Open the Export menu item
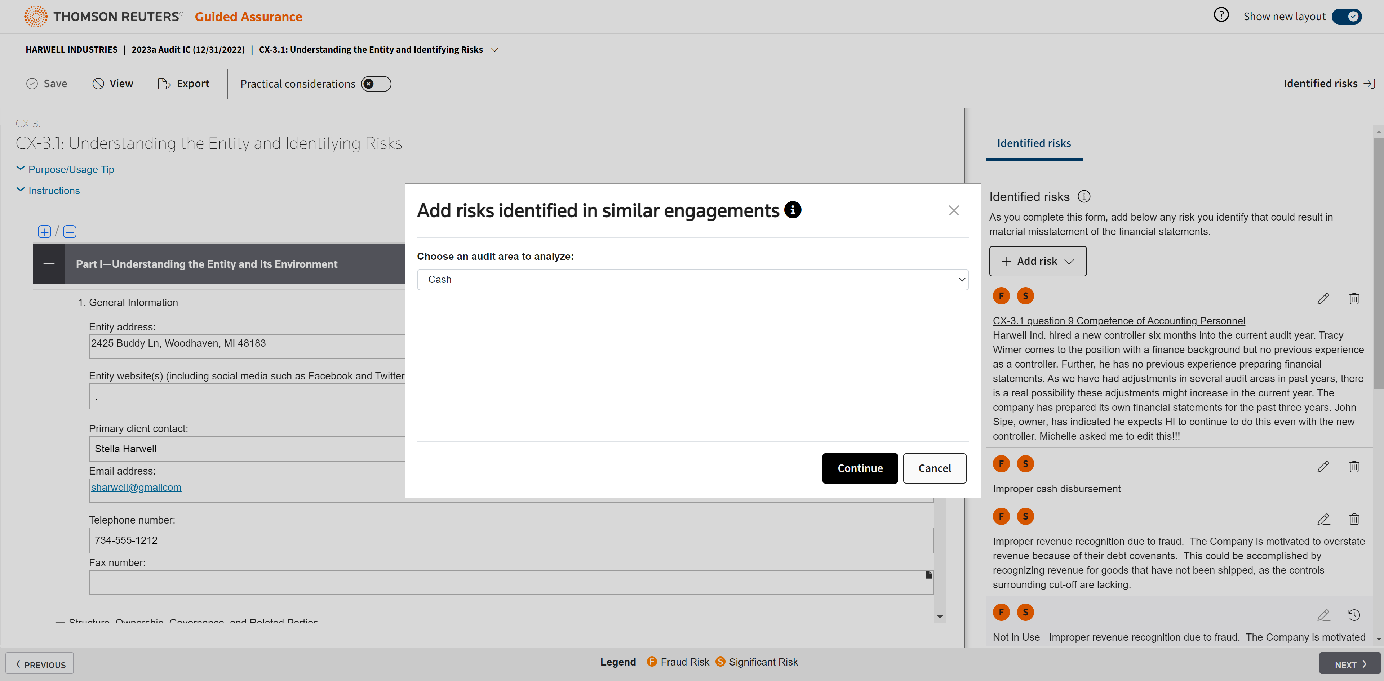The height and width of the screenshot is (681, 1384). coord(184,84)
